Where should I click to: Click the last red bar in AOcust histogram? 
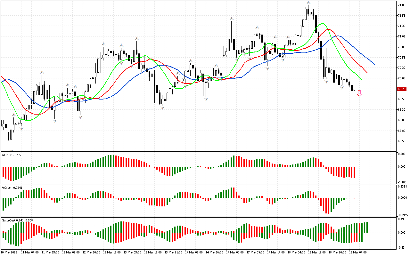(354, 172)
